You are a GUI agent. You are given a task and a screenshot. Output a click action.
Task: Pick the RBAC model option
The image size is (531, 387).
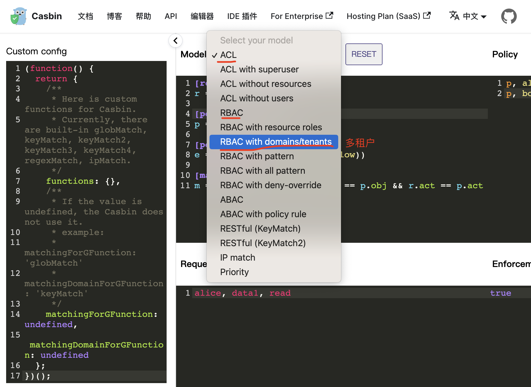coord(232,113)
